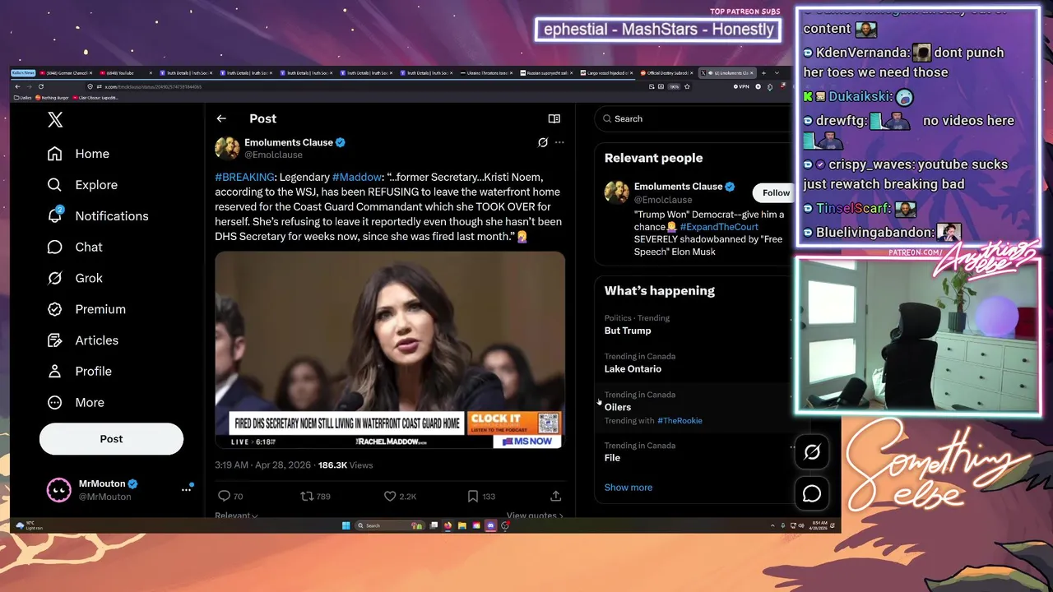Open Explore in the sidebar

coord(82,185)
